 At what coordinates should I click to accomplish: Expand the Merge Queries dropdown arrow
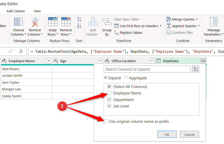(197, 19)
